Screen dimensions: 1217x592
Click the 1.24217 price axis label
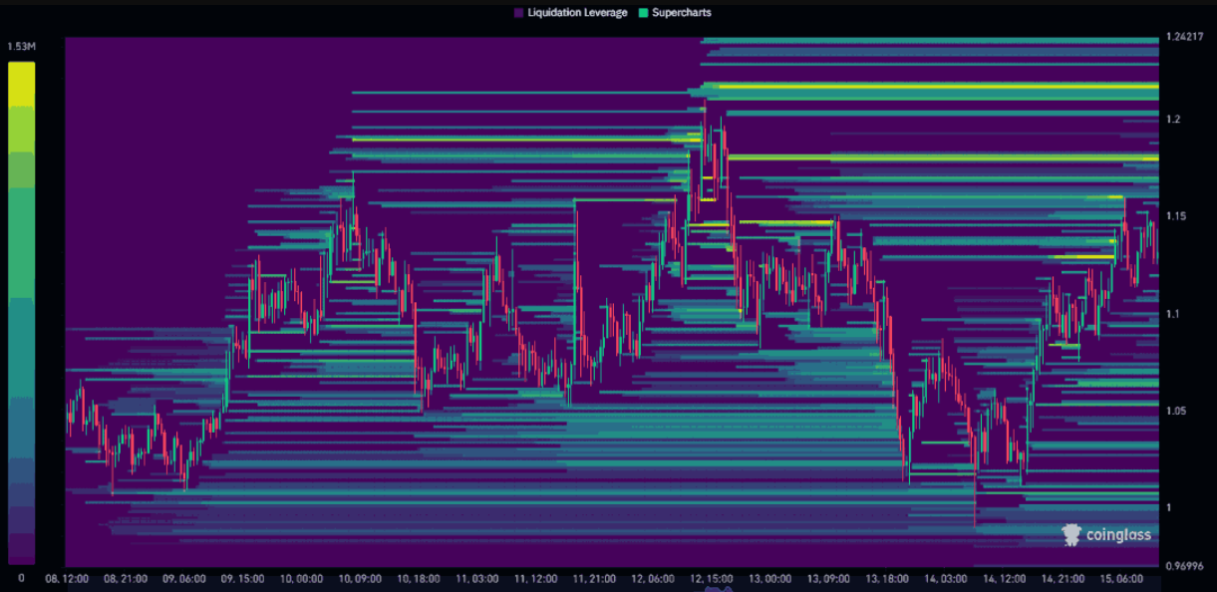[1184, 37]
